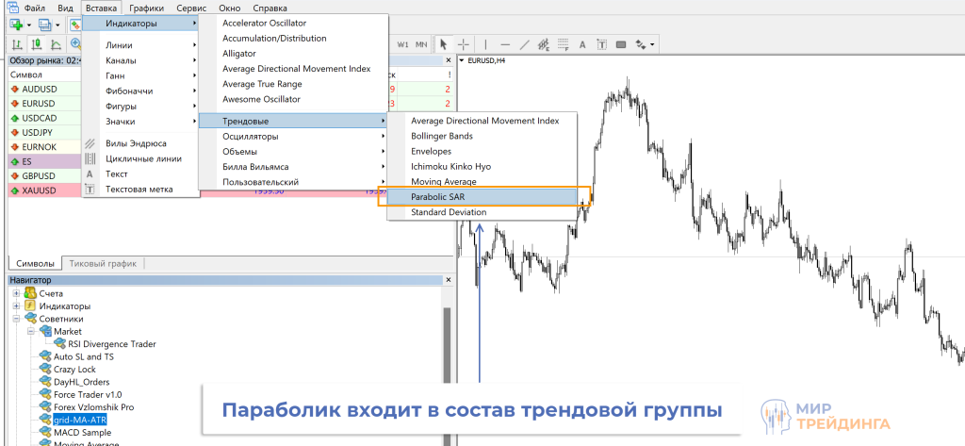Collapse the Market tree node
965x446 pixels.
31,331
